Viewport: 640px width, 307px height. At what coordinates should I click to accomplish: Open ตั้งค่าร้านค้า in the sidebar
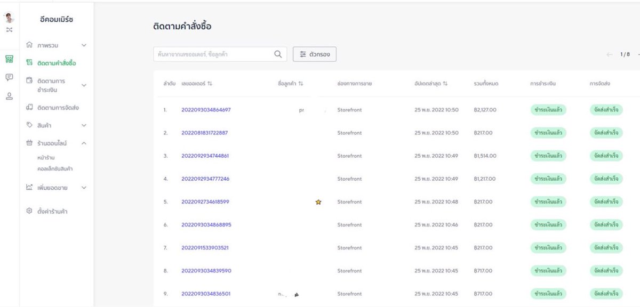(52, 211)
